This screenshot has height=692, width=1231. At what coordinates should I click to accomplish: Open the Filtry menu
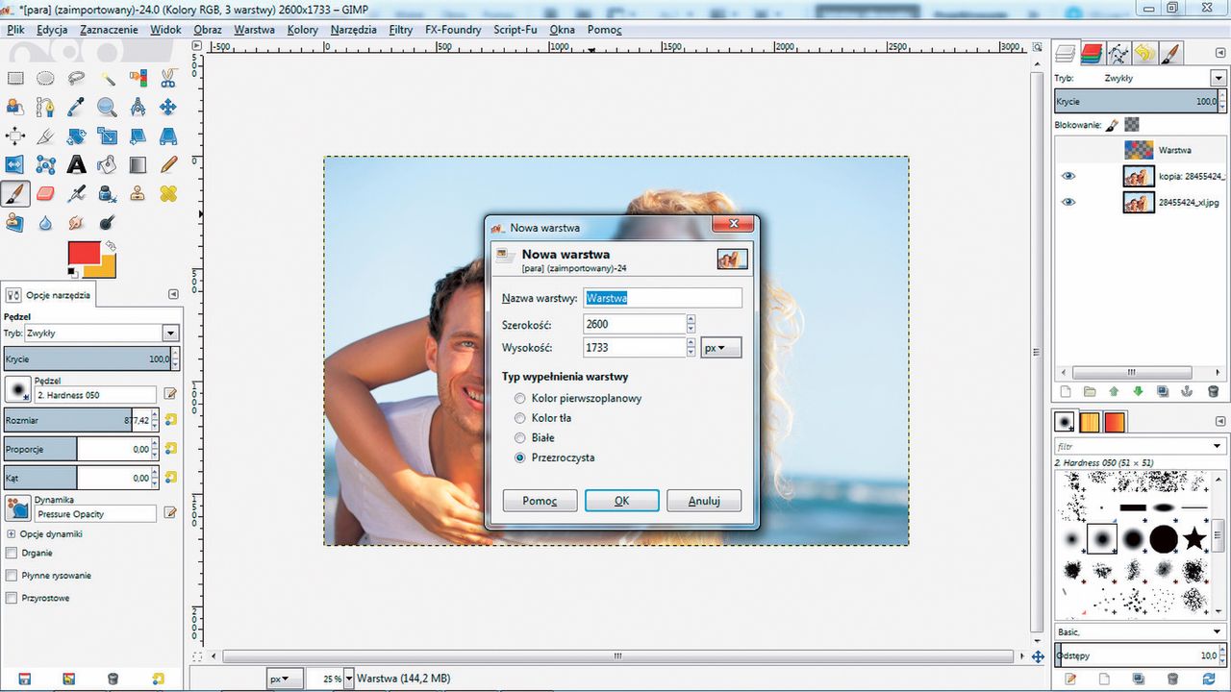click(401, 30)
